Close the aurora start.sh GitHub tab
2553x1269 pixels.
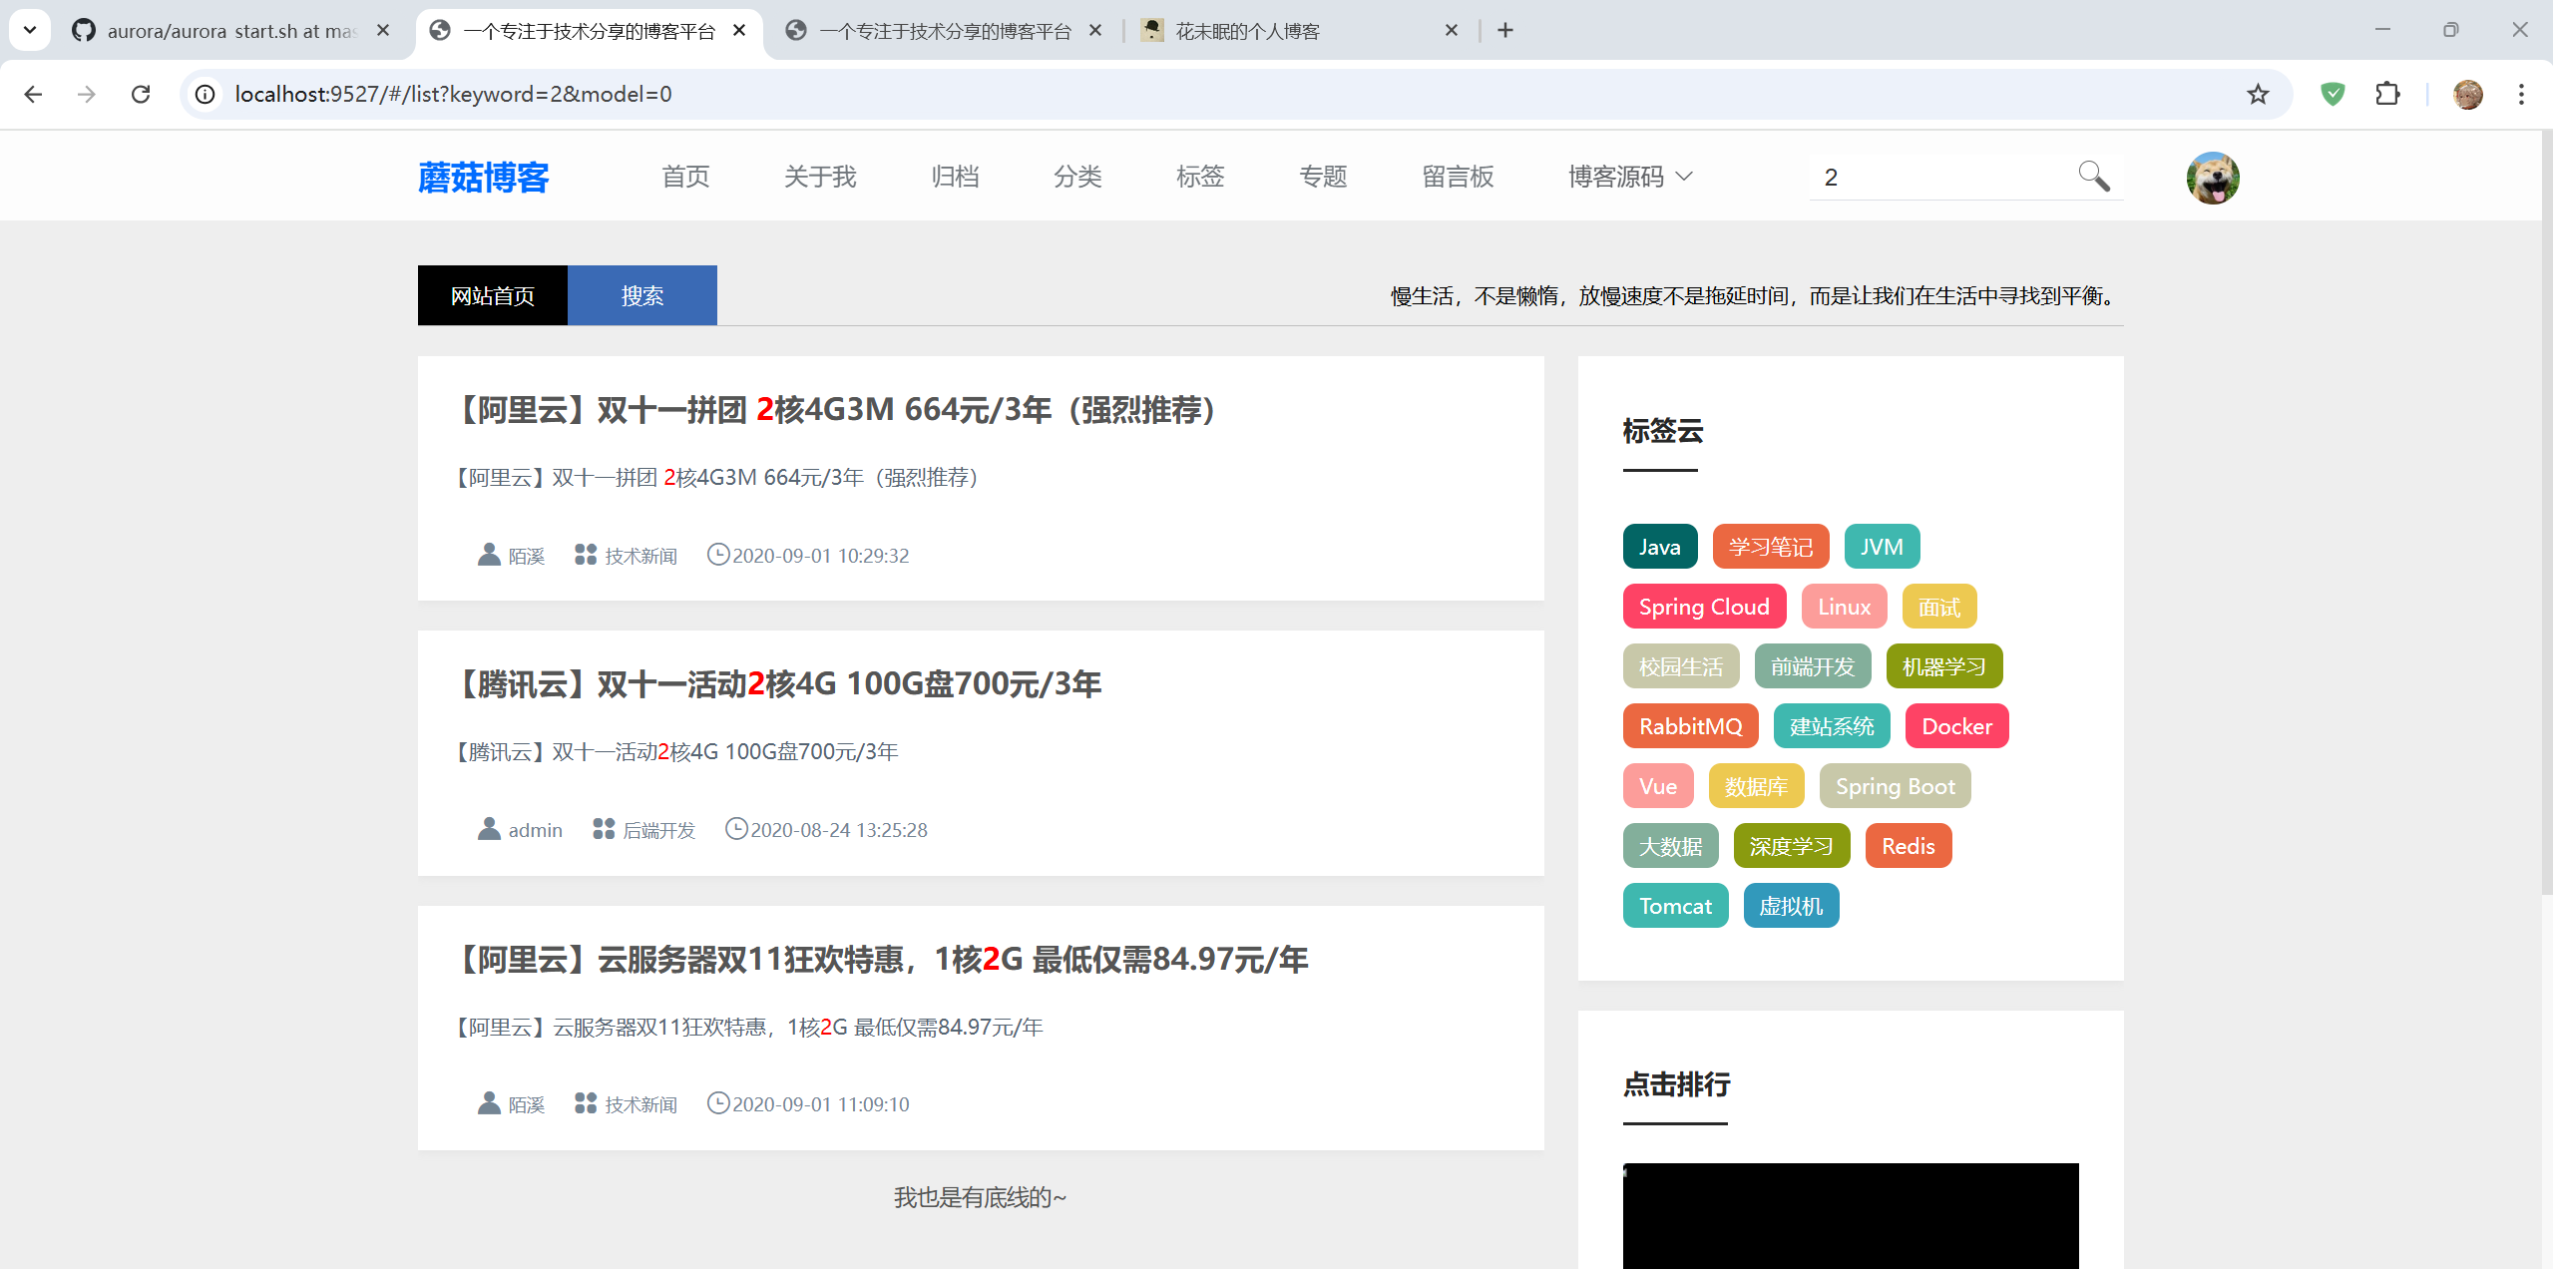tap(383, 31)
